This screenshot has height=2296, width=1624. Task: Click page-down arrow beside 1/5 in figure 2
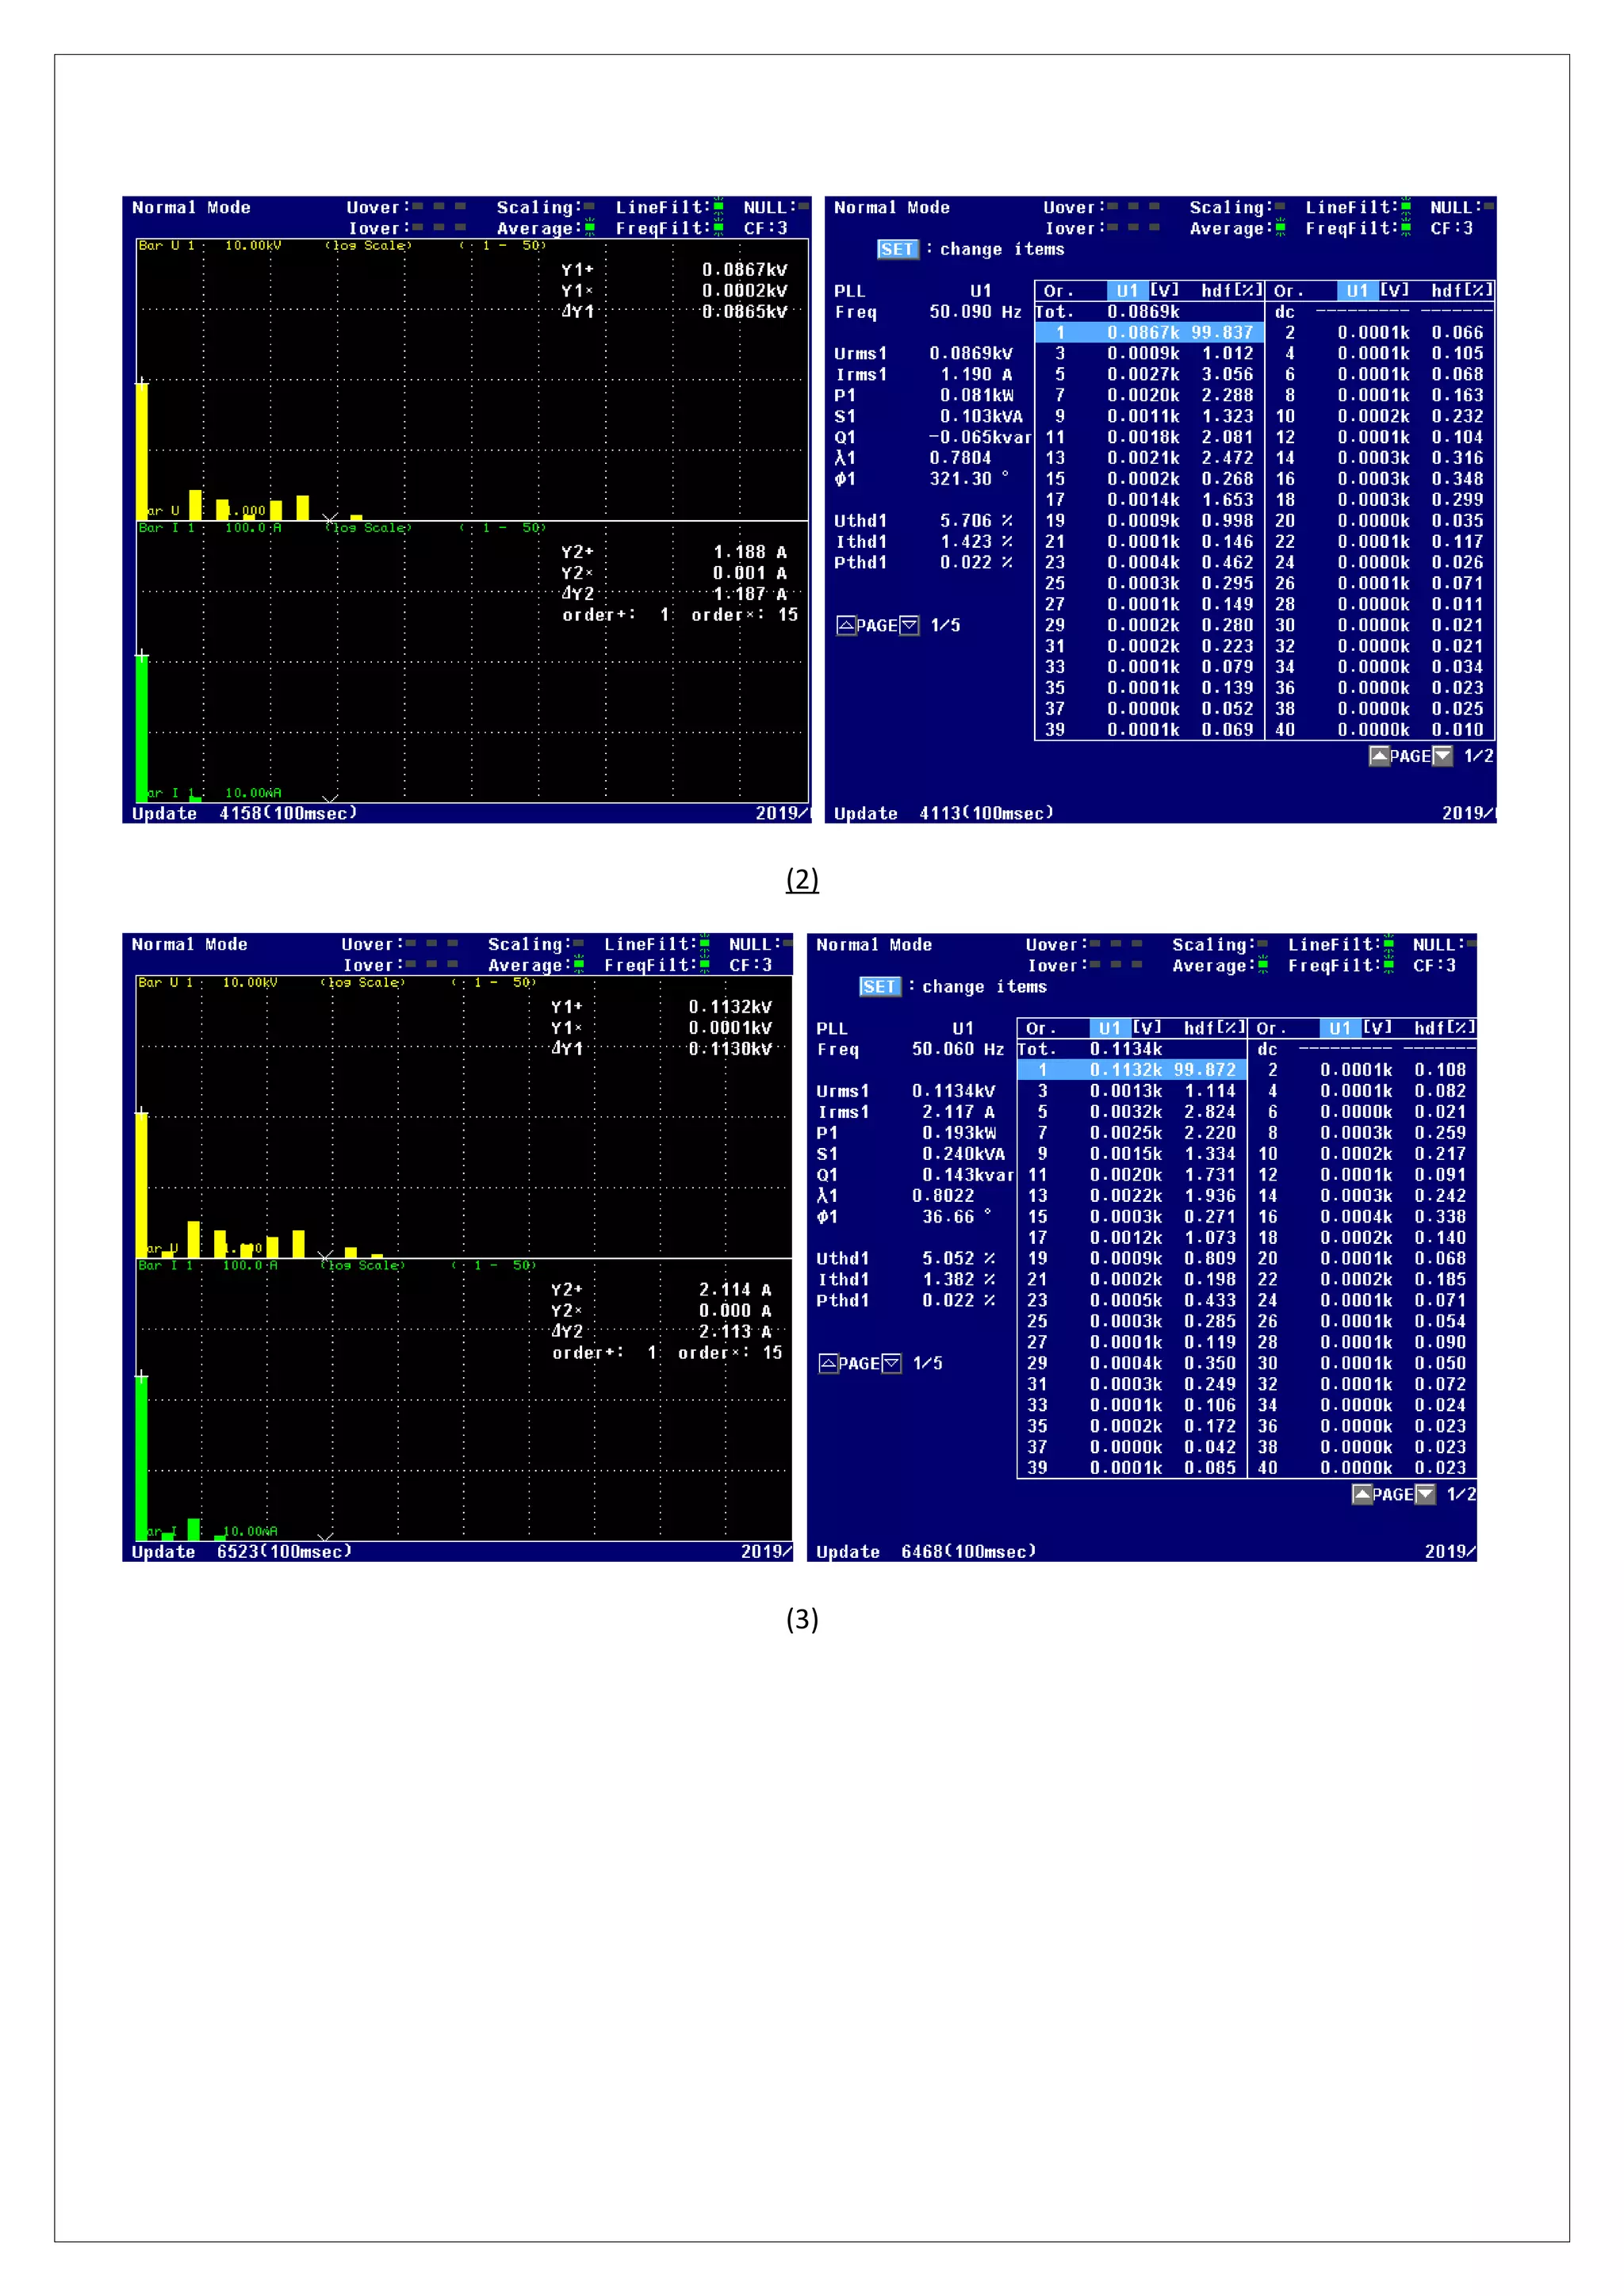(909, 626)
